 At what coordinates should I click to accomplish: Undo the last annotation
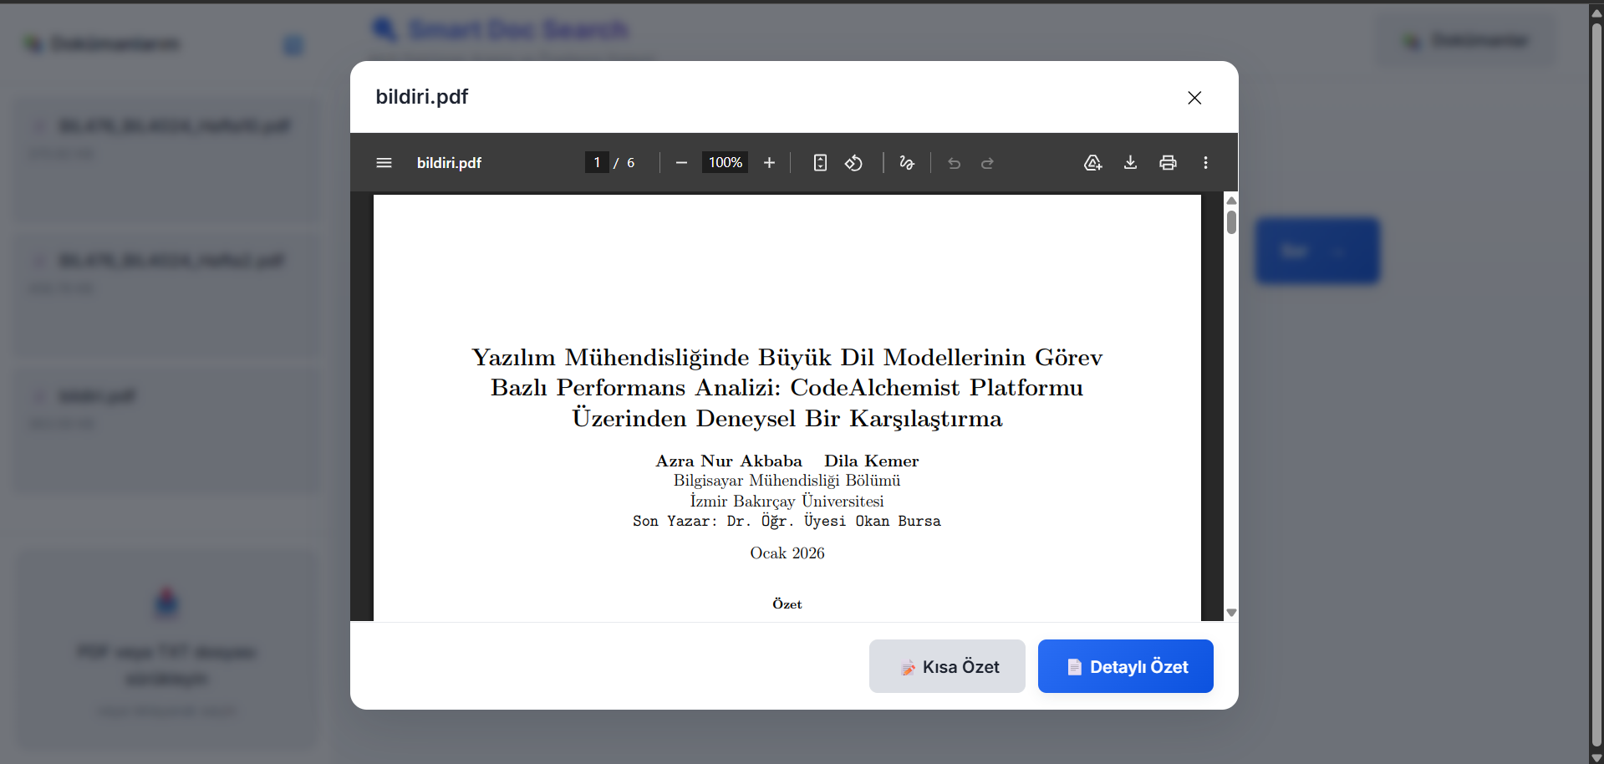point(954,163)
